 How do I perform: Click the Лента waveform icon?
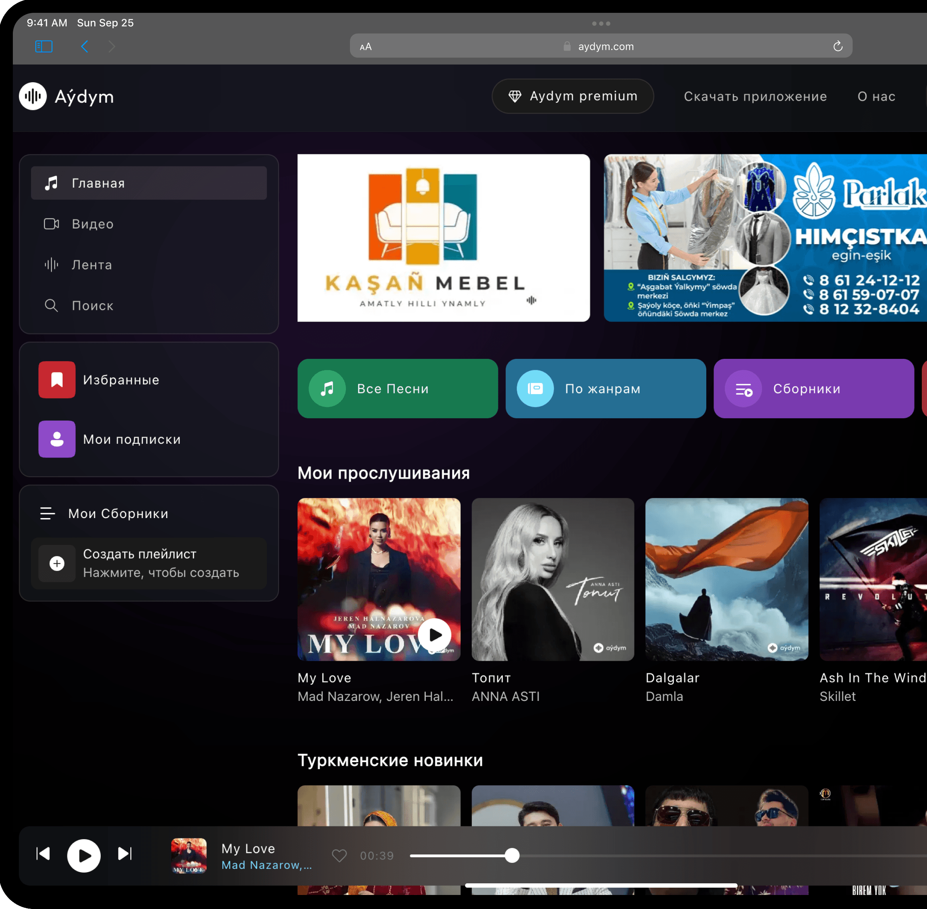pyautogui.click(x=51, y=265)
